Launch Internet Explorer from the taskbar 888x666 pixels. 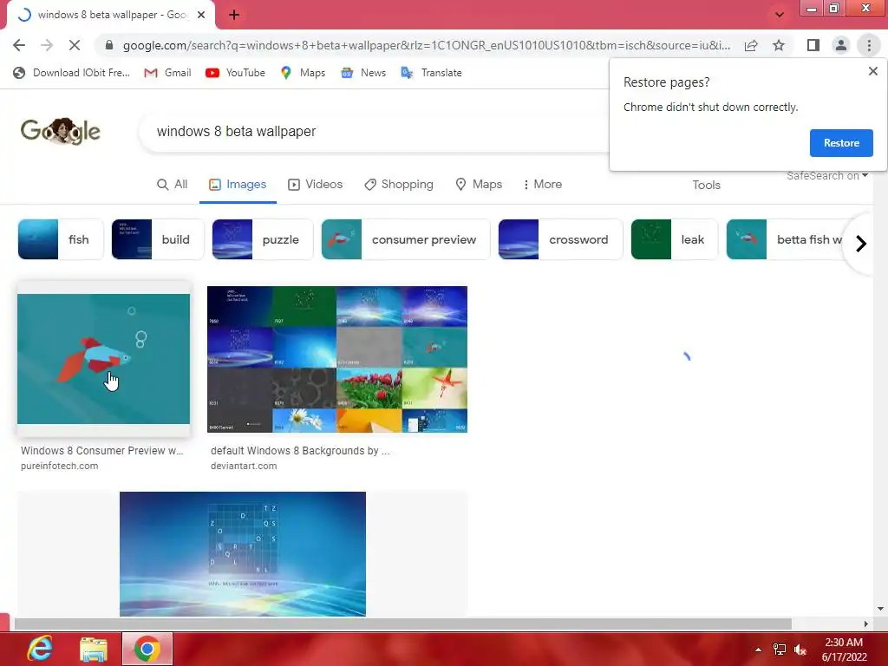(x=40, y=649)
